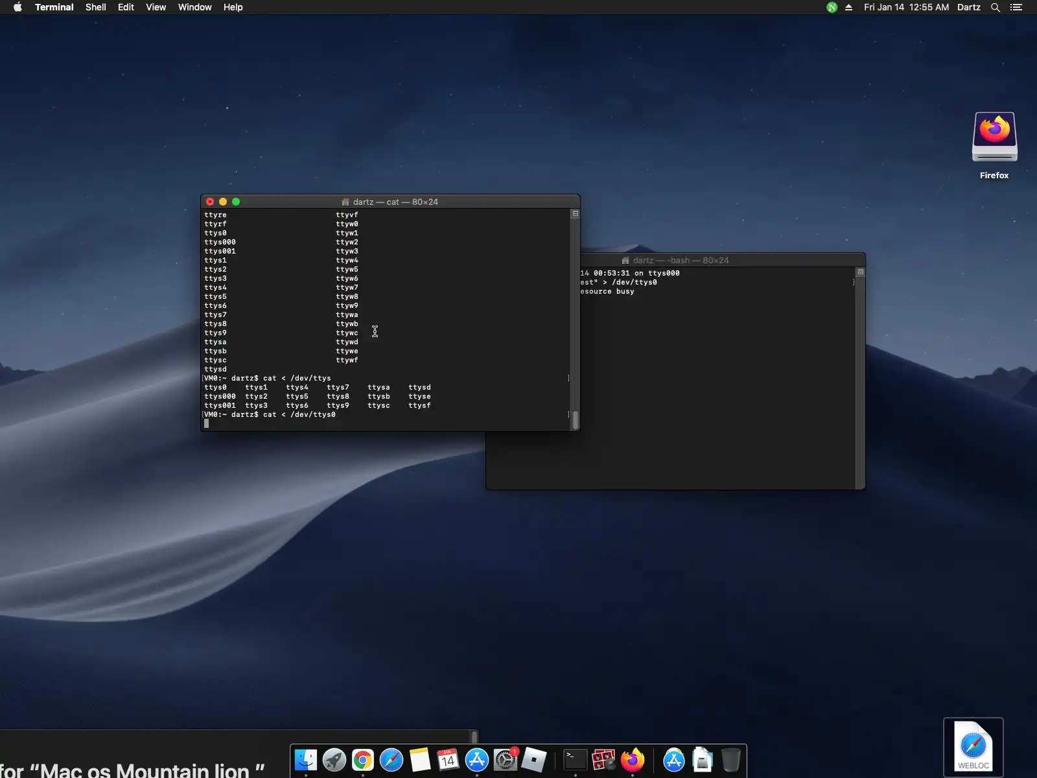Screen dimensions: 1037x778
Task: Click home folder icon in bash window title
Action: (x=625, y=260)
